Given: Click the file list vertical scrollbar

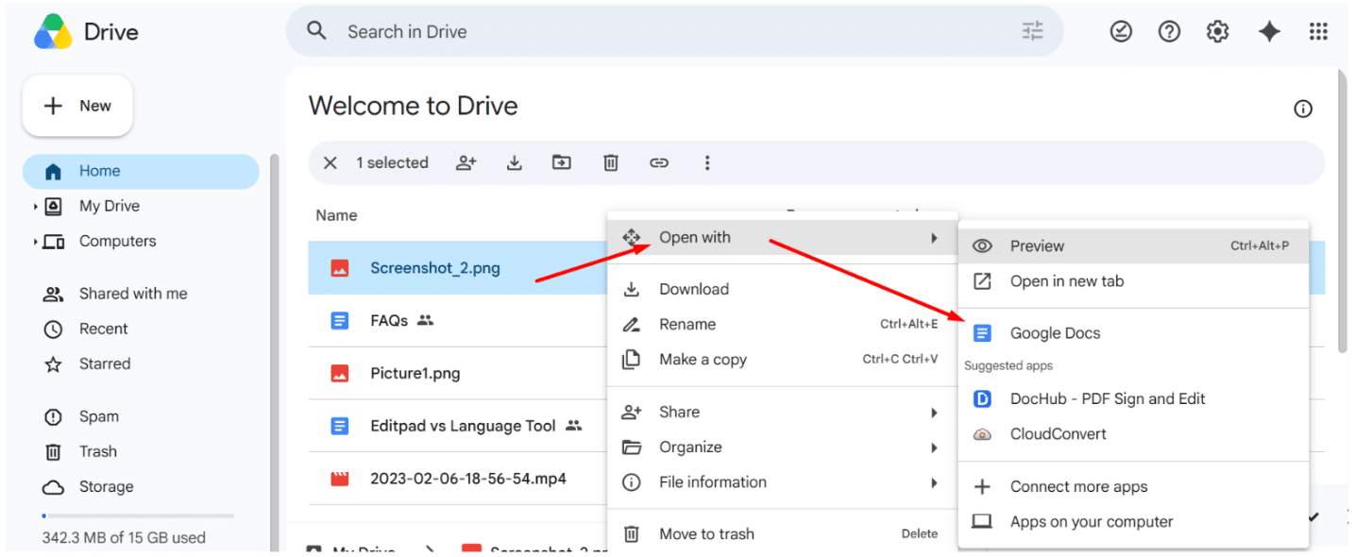Looking at the screenshot, I should point(1343,211).
